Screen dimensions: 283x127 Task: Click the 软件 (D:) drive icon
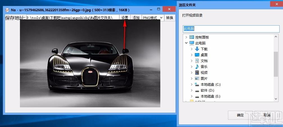pos(197,90)
